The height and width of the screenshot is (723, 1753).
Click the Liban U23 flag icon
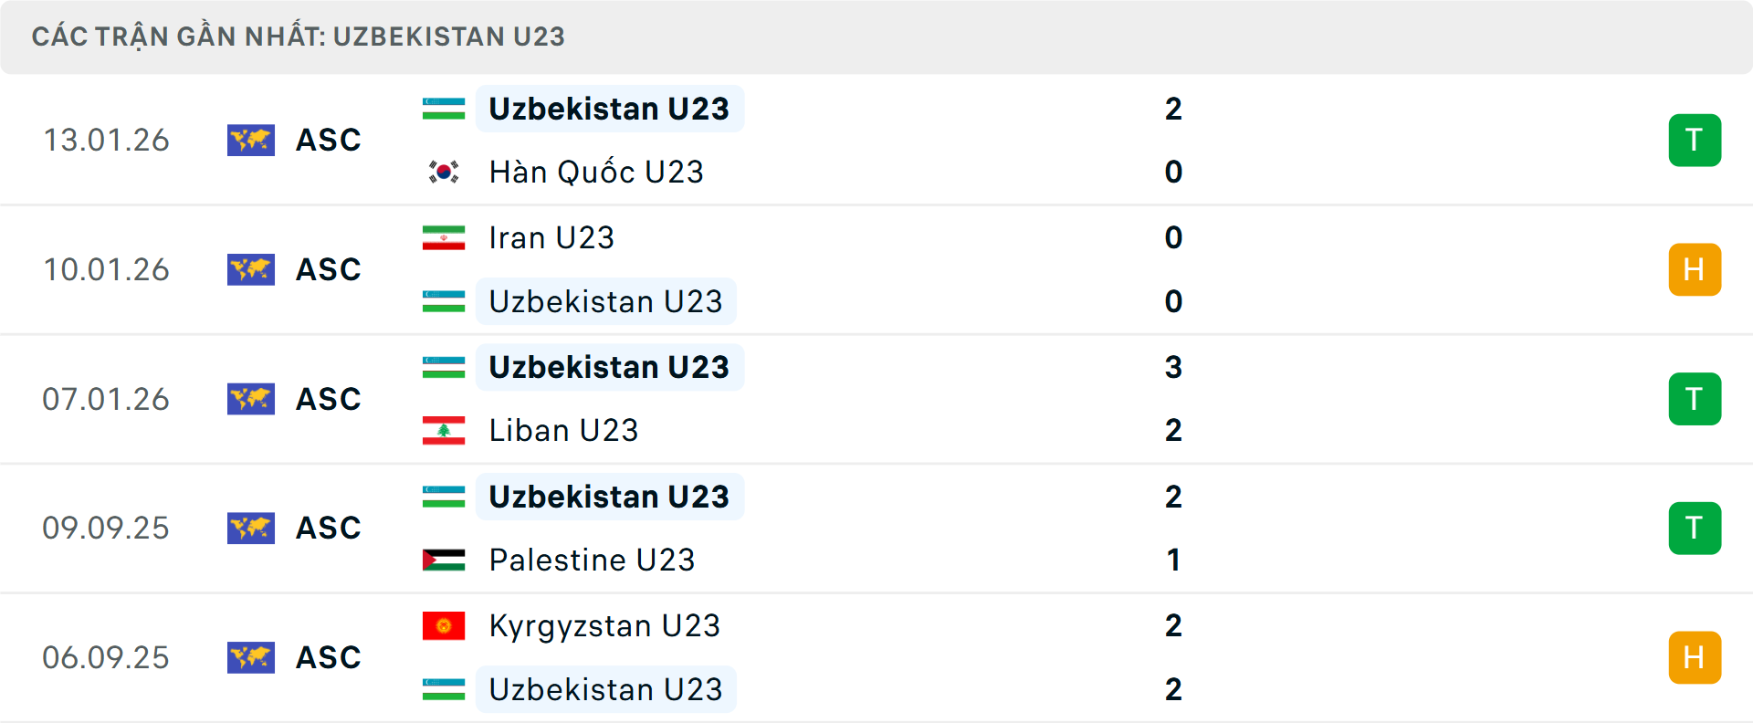(444, 430)
